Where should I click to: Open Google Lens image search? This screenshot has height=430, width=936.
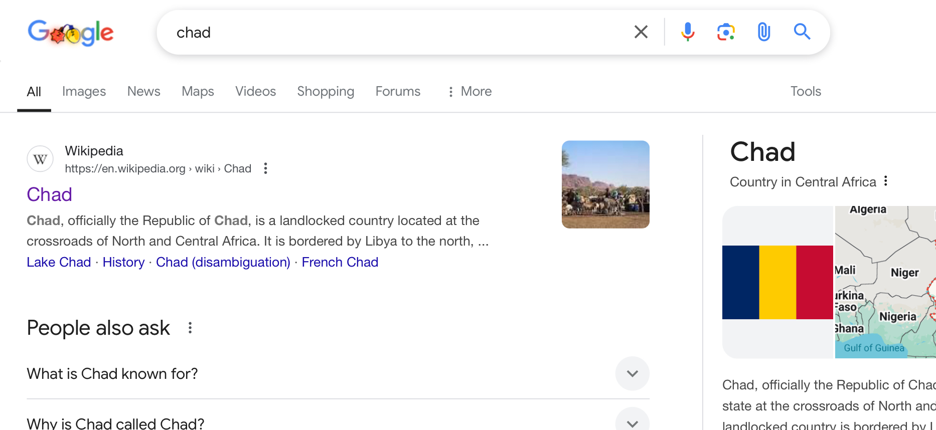click(726, 32)
